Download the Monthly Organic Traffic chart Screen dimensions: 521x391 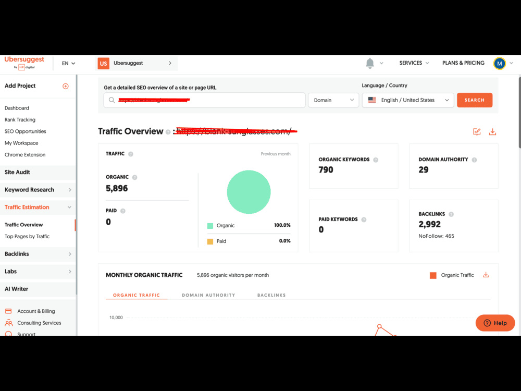click(486, 275)
